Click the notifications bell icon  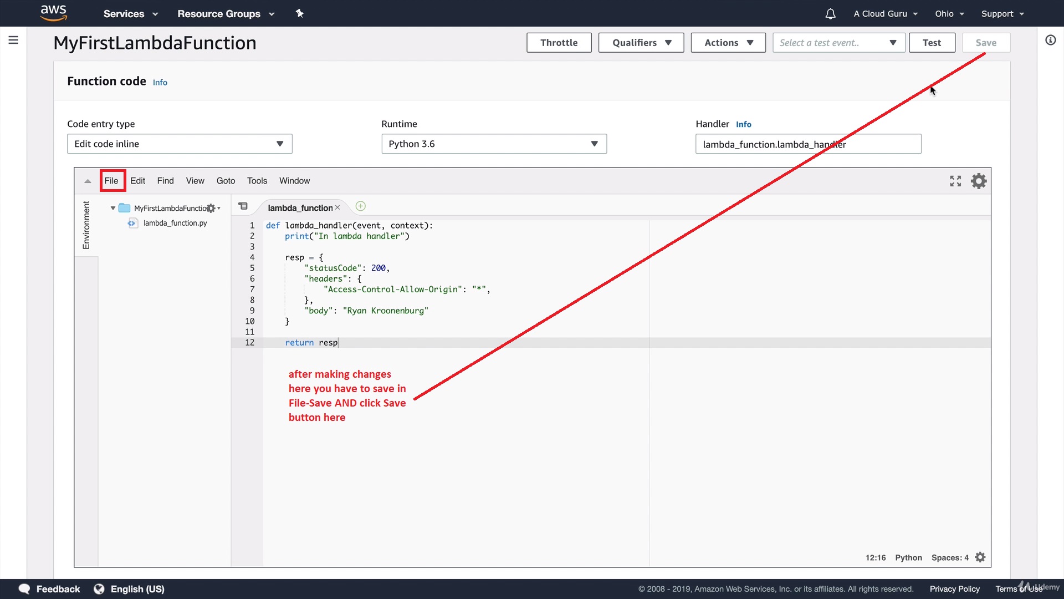coord(830,14)
